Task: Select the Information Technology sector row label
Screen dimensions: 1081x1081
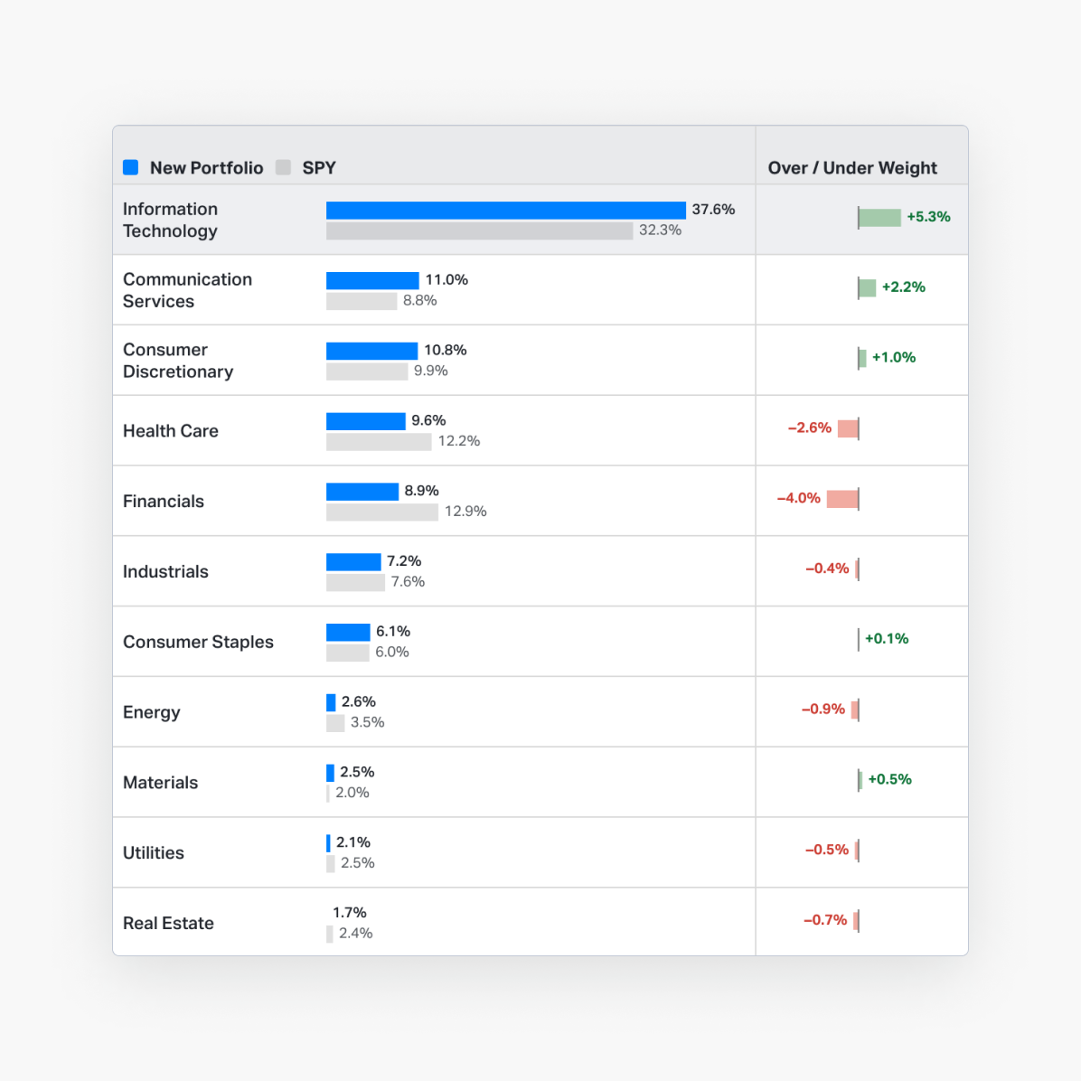Action: tap(170, 220)
